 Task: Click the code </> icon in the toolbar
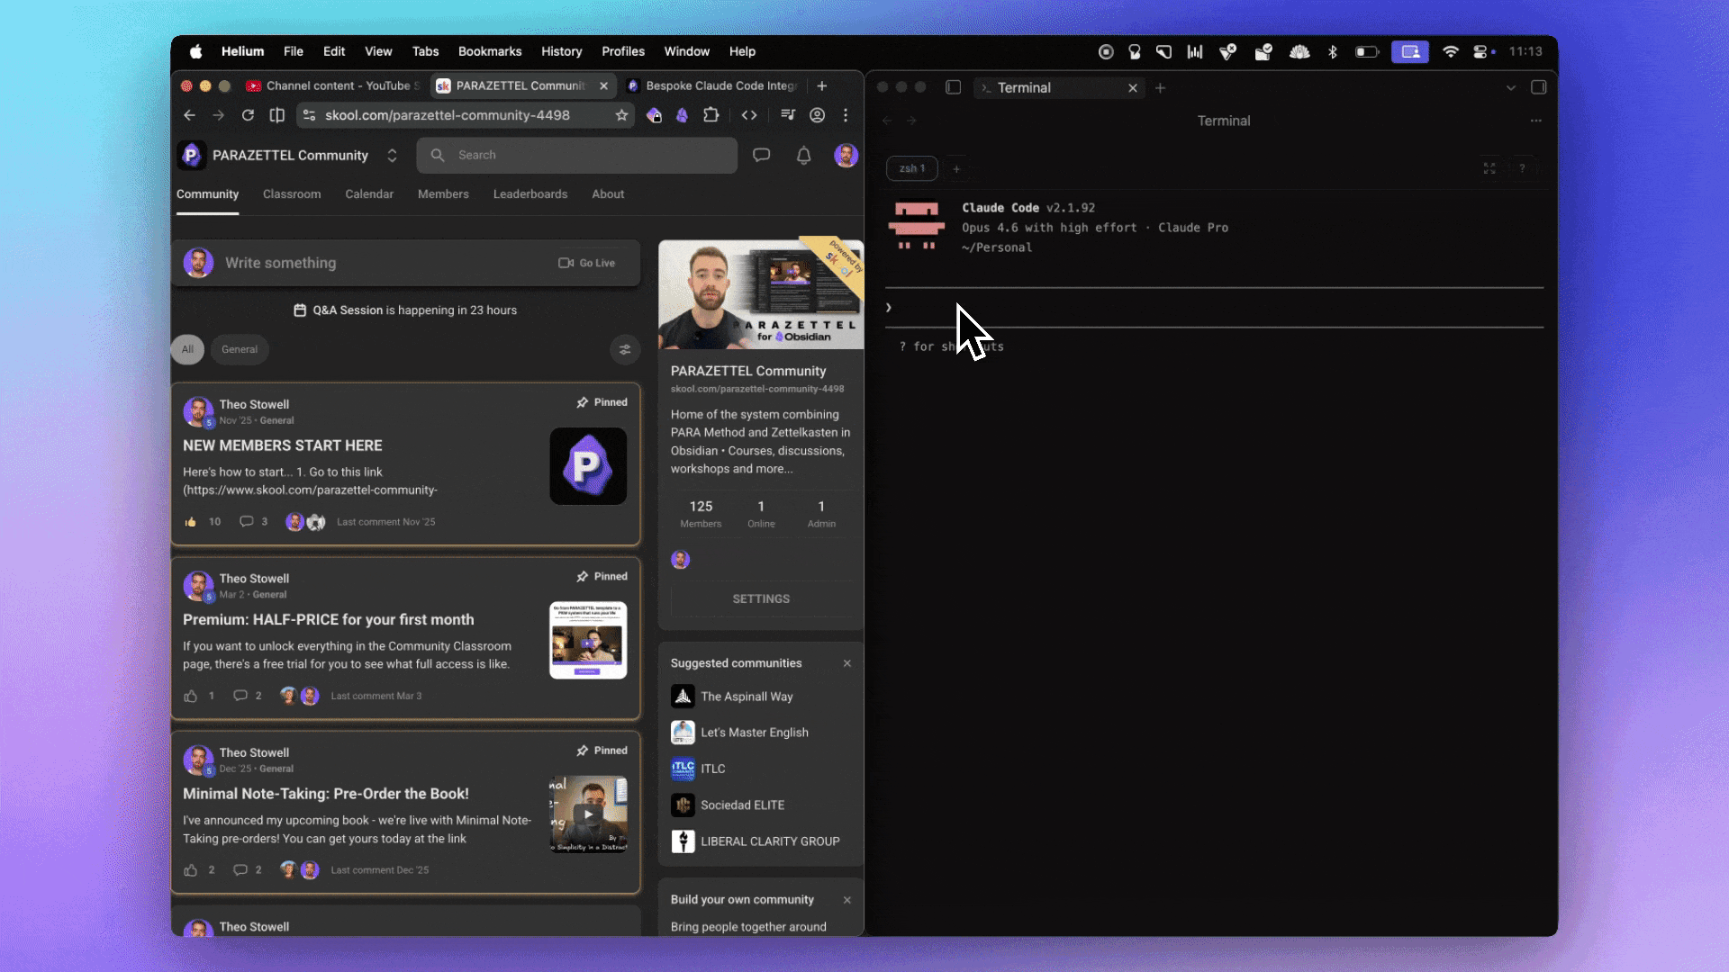749,115
